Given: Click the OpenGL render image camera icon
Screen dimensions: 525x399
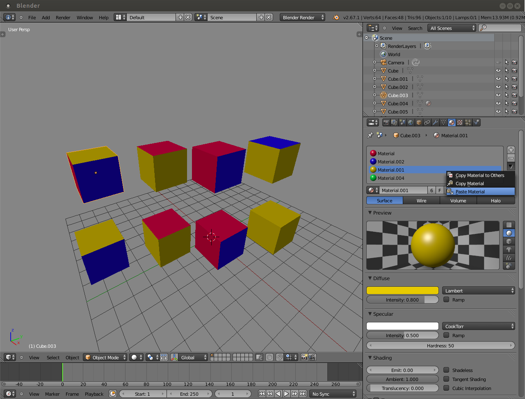Looking at the screenshot, I should tap(304, 357).
